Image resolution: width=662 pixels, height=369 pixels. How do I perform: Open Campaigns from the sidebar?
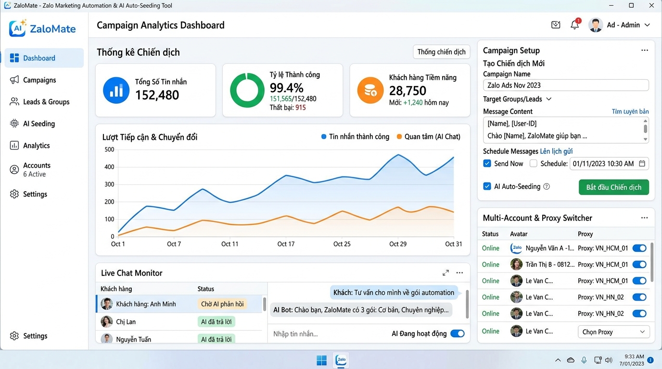(44, 80)
